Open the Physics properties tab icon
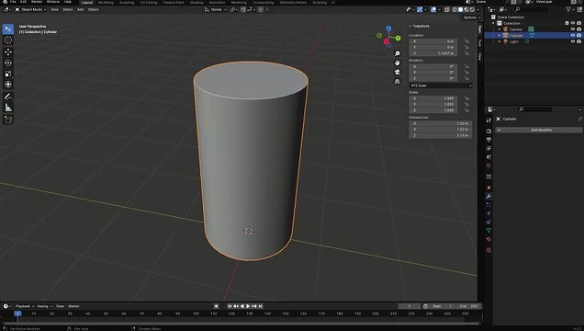 tap(489, 213)
